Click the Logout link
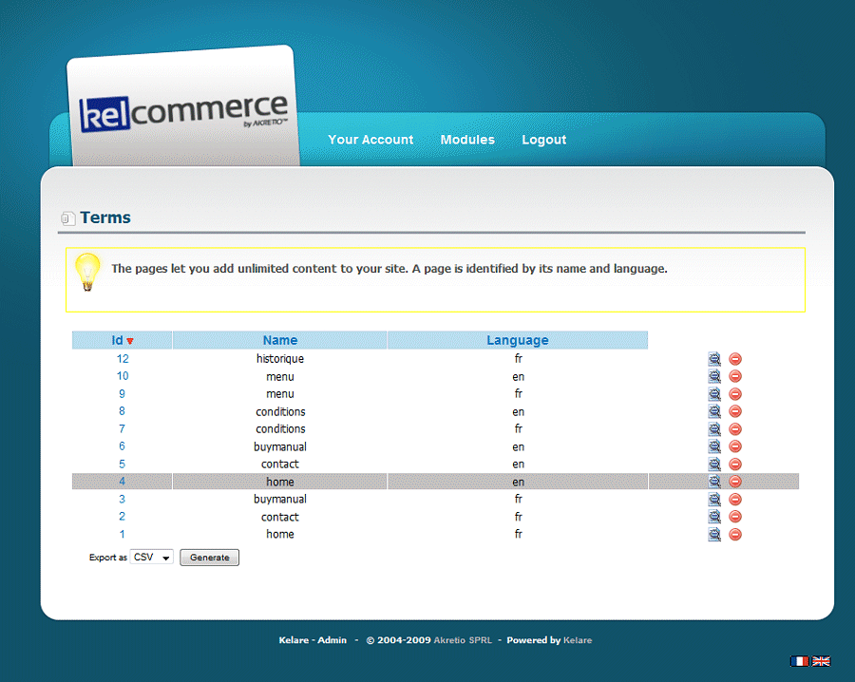Image resolution: width=855 pixels, height=682 pixels. (543, 140)
